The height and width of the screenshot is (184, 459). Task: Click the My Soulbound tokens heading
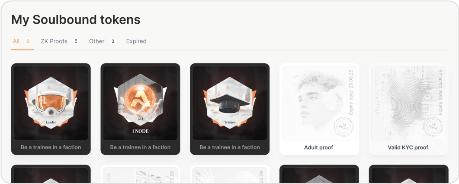tap(76, 19)
